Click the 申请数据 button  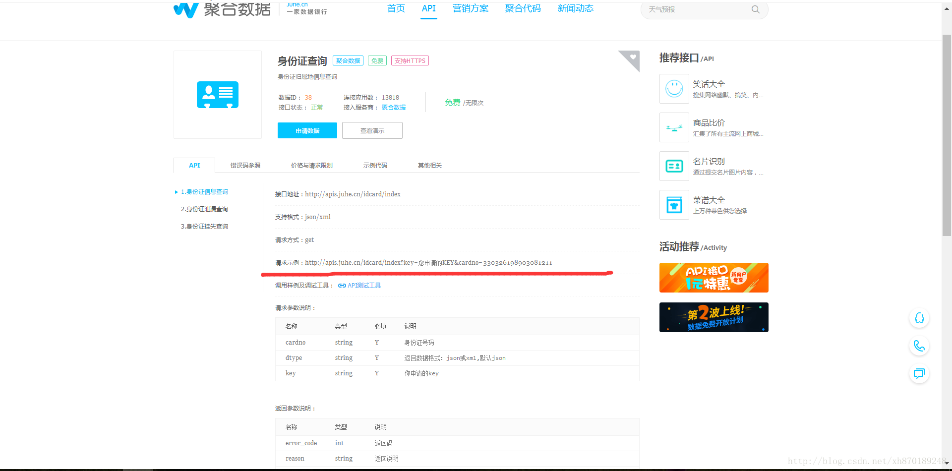point(307,130)
